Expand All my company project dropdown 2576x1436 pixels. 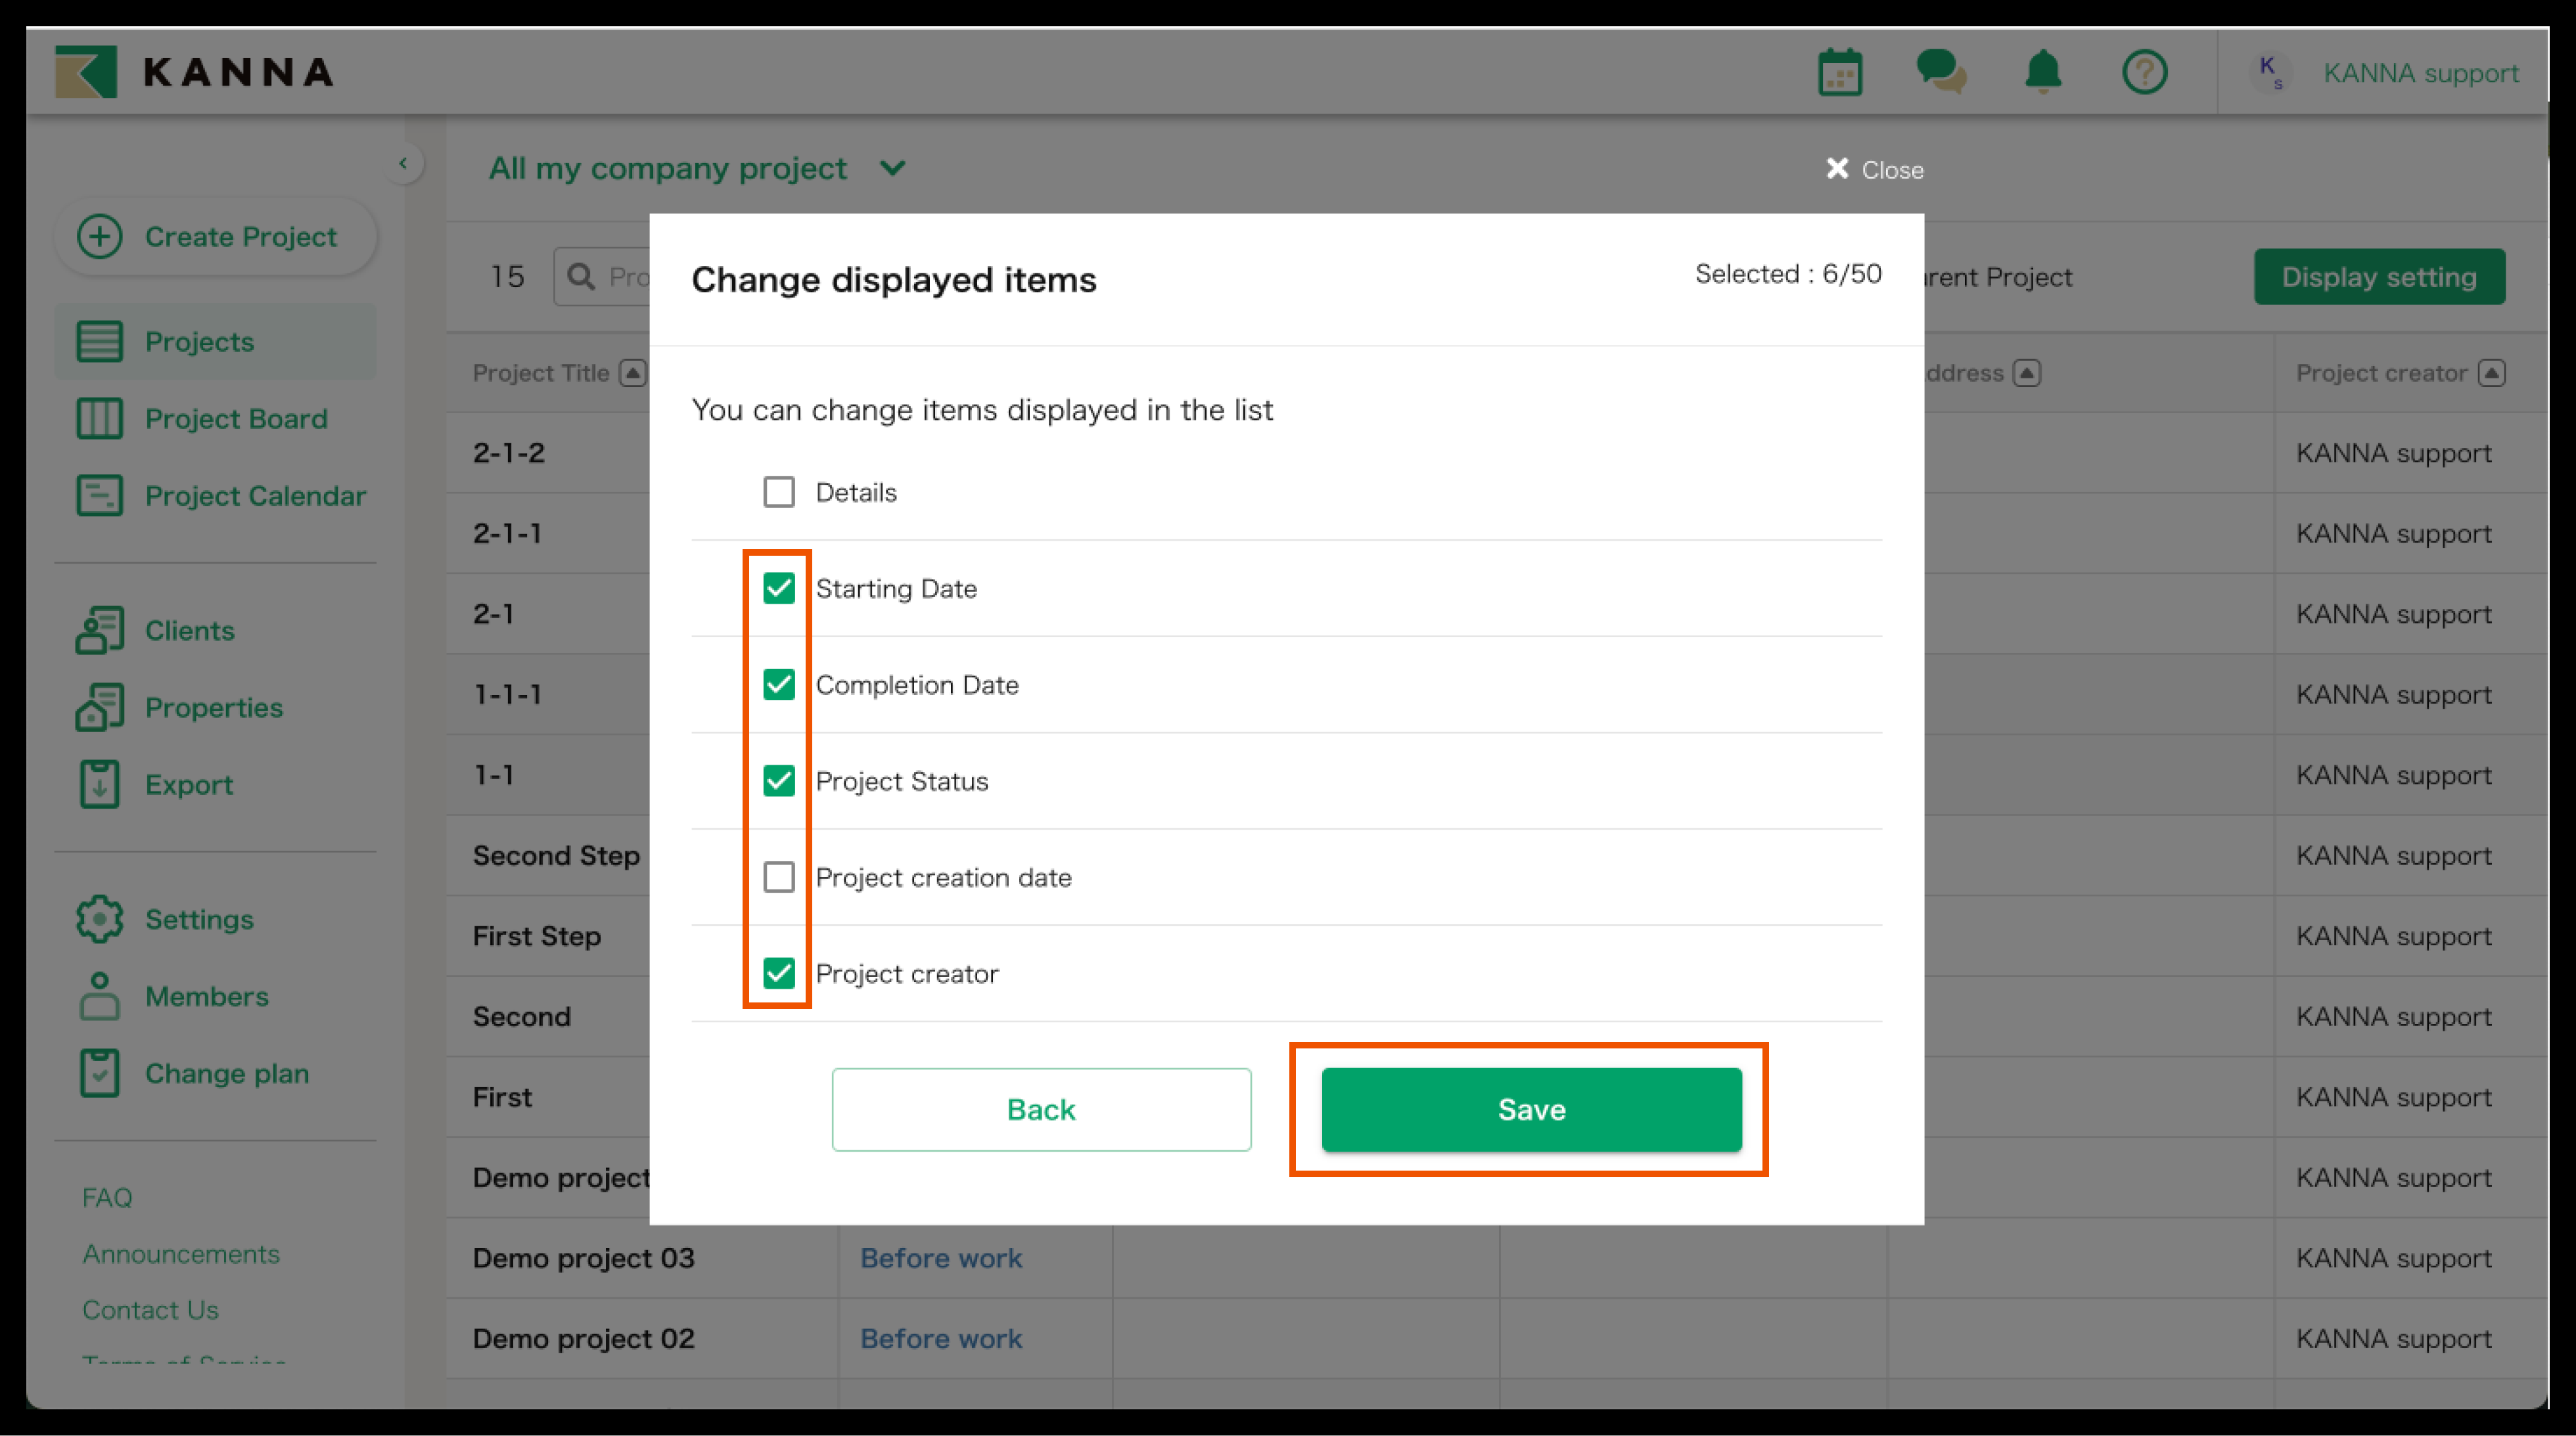(x=893, y=168)
